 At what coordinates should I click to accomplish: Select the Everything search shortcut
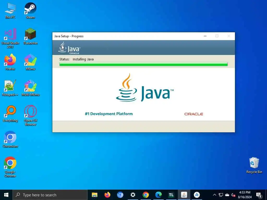point(10,114)
